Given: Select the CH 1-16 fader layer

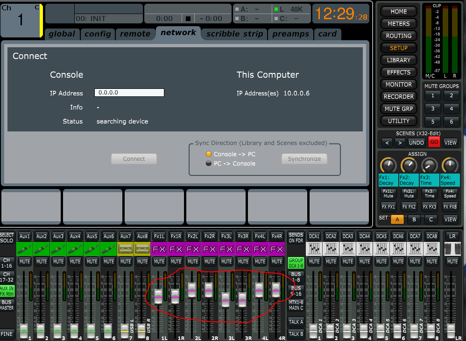Looking at the screenshot, I should pos(7,263).
